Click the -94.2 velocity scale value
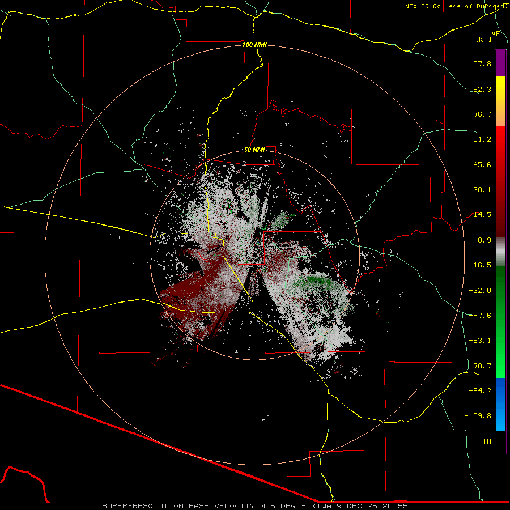 (x=480, y=391)
